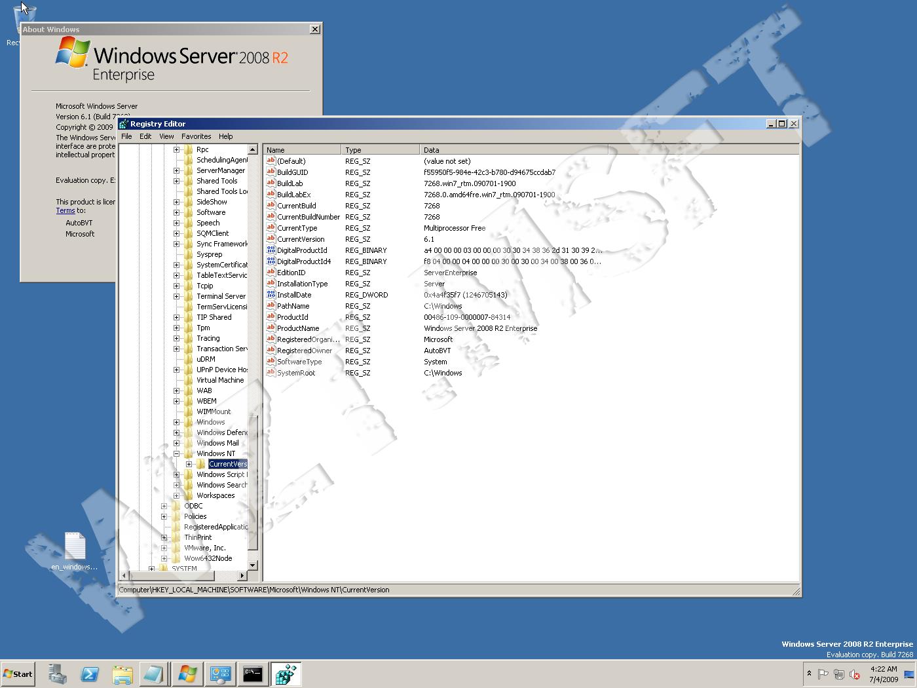Select BuildLabEx value icon
Screen dimensions: 917x688
click(x=271, y=194)
